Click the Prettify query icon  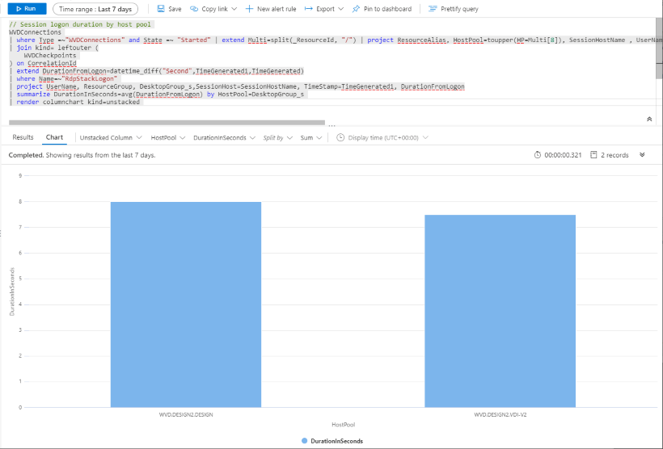click(x=432, y=9)
